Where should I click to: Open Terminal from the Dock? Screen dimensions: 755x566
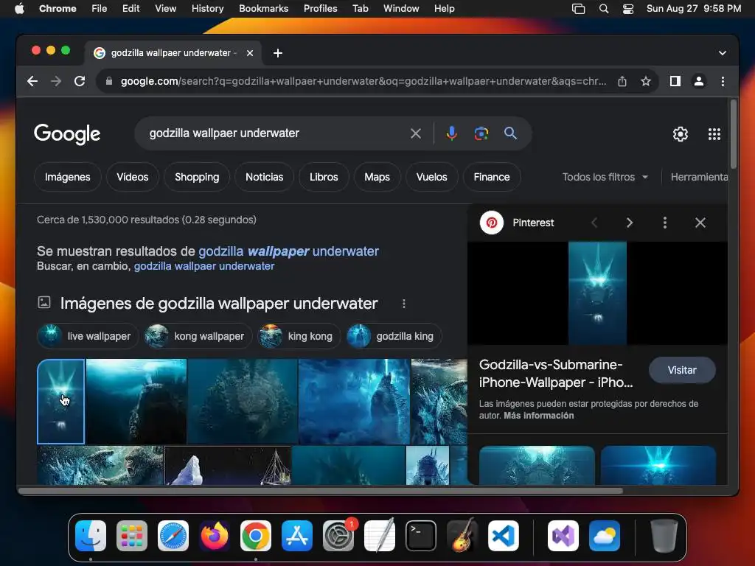tap(421, 536)
